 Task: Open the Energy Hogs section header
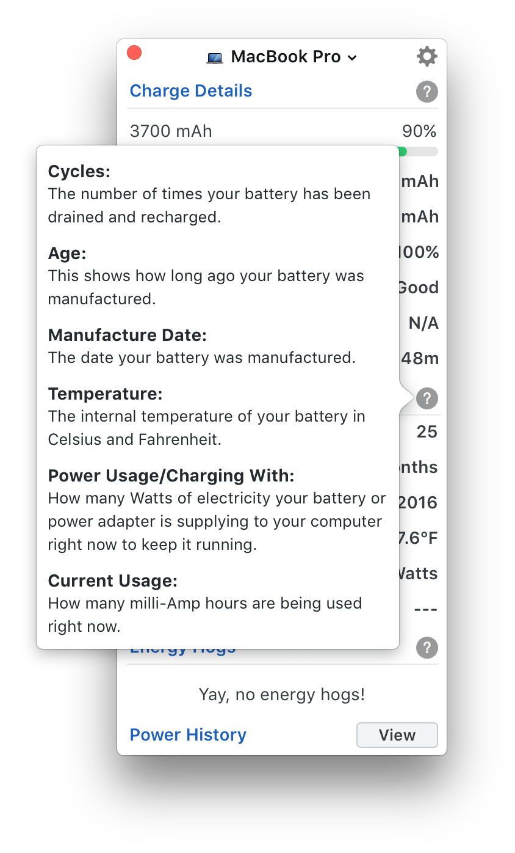click(x=182, y=646)
